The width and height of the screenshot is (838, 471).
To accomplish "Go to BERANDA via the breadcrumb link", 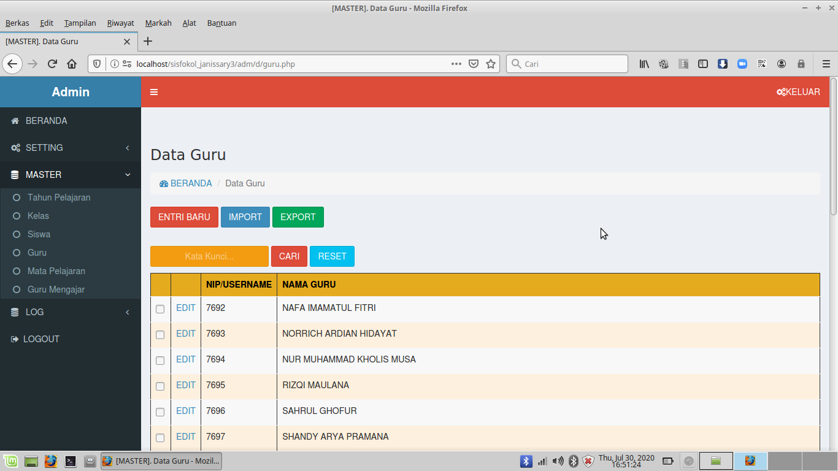I will [x=186, y=183].
